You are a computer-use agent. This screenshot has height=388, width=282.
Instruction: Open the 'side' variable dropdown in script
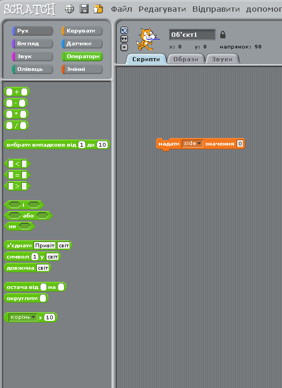(192, 143)
